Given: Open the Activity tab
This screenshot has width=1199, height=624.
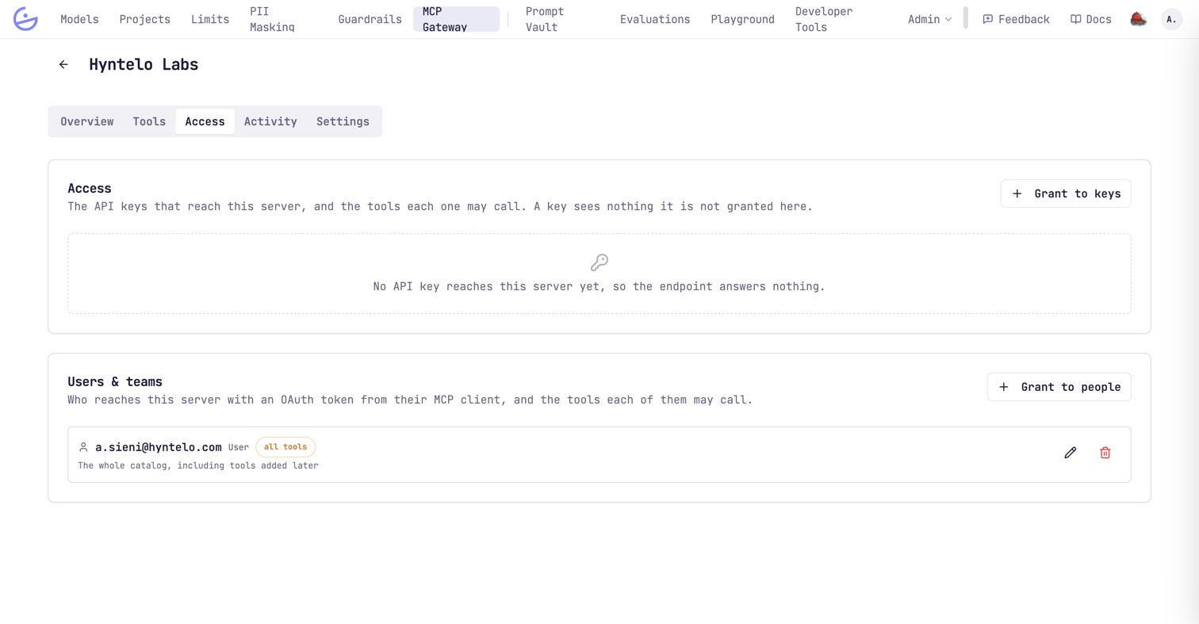Looking at the screenshot, I should point(270,121).
